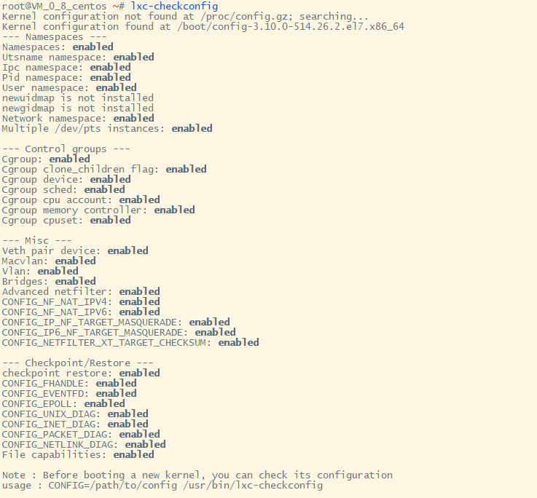Click enabled beside Multiple /dev/pts instances
The width and height of the screenshot is (537, 498).
coord(192,128)
